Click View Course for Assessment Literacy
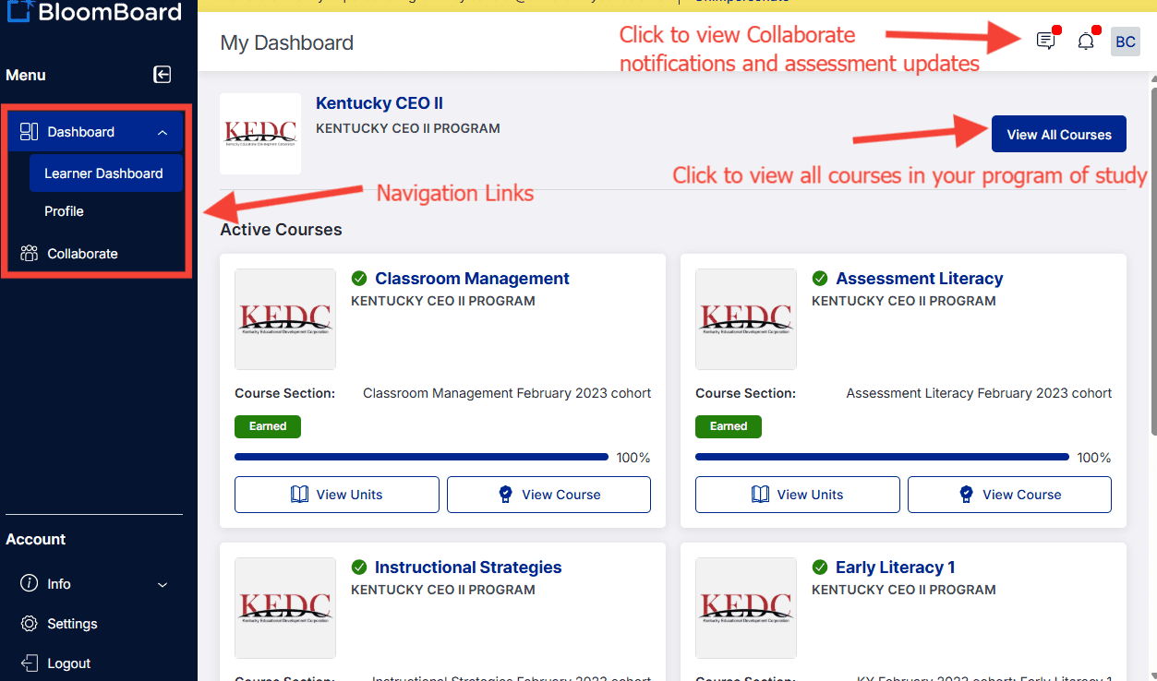 [x=1009, y=495]
